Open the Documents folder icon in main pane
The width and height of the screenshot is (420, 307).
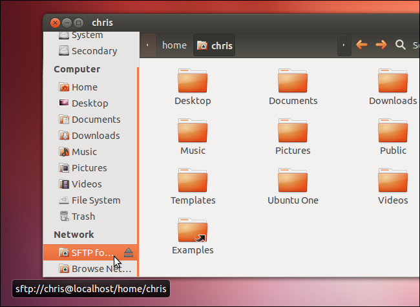tap(293, 81)
